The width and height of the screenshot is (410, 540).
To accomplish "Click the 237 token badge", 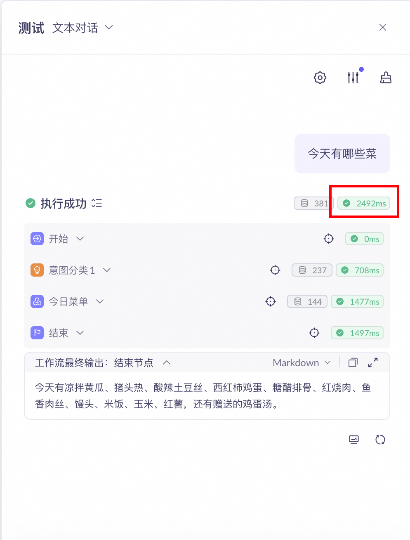I will coord(312,270).
